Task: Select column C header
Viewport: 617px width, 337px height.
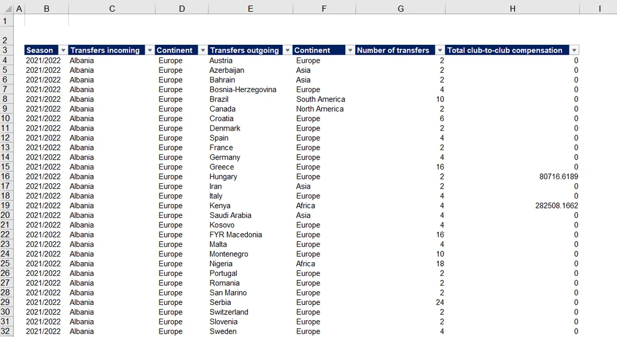Action: [x=112, y=8]
